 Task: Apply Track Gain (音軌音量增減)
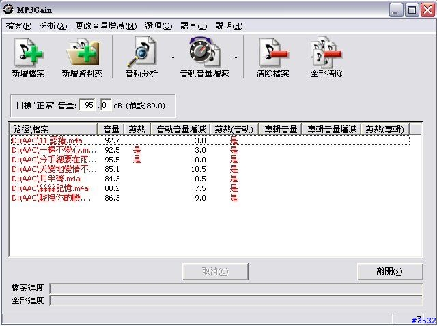point(205,57)
